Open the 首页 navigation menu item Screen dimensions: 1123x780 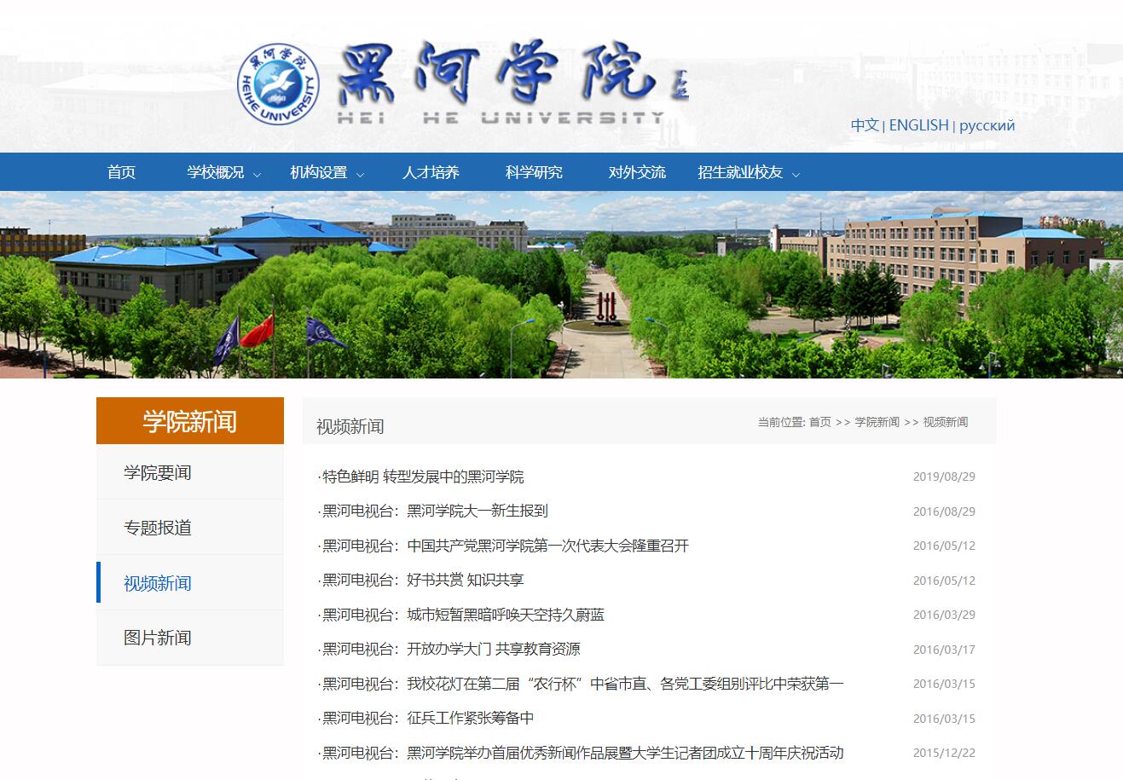(x=121, y=172)
